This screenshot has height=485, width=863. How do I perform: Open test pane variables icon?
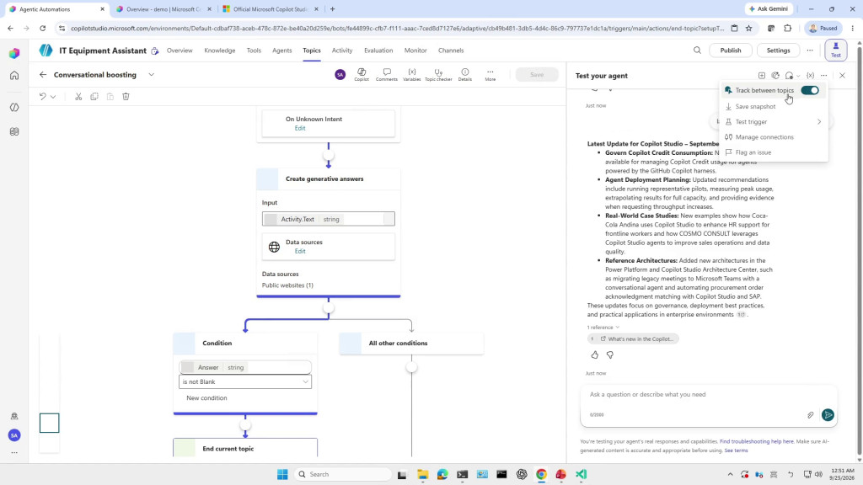(x=810, y=76)
